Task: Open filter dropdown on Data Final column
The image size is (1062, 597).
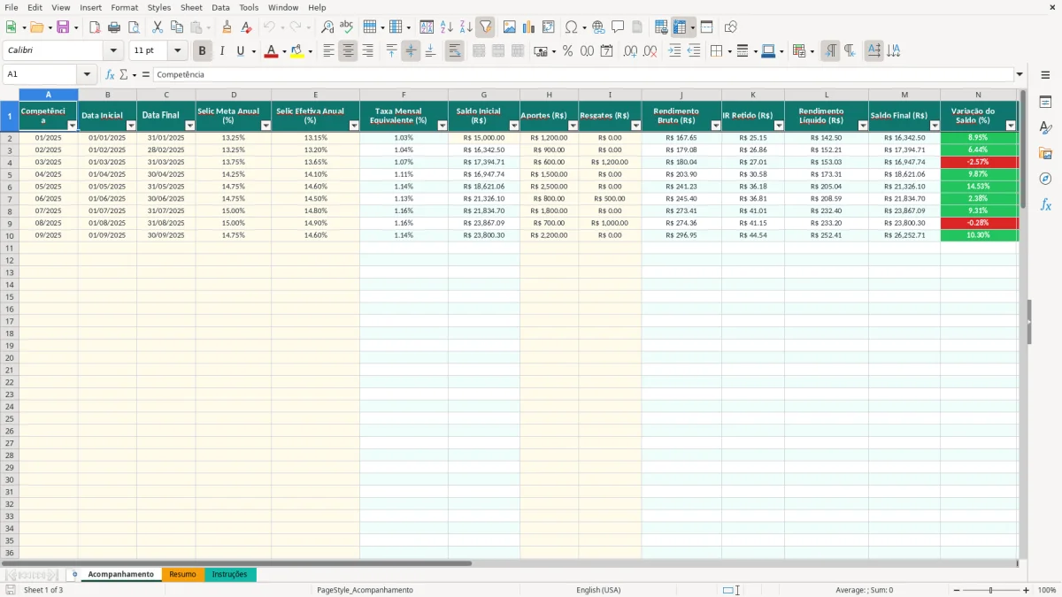Action: pyautogui.click(x=190, y=126)
